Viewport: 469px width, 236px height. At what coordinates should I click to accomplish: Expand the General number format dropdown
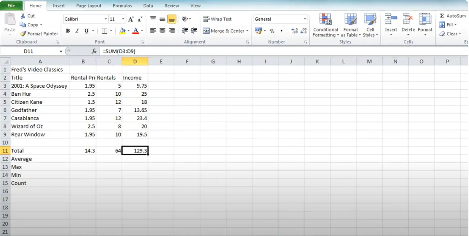click(305, 19)
